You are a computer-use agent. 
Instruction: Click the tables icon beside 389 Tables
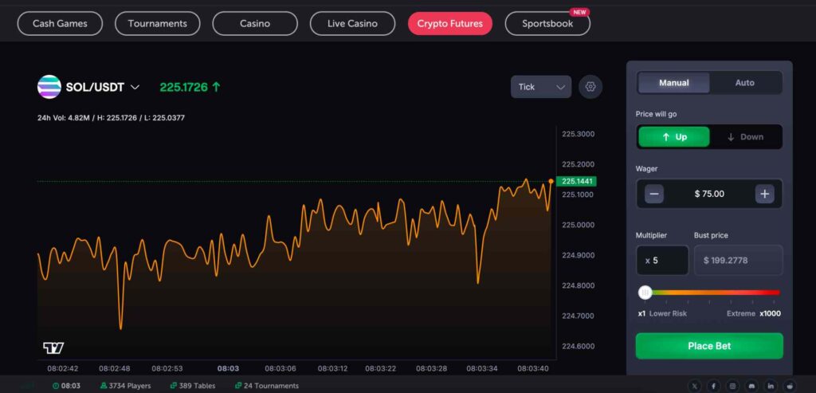coord(173,386)
